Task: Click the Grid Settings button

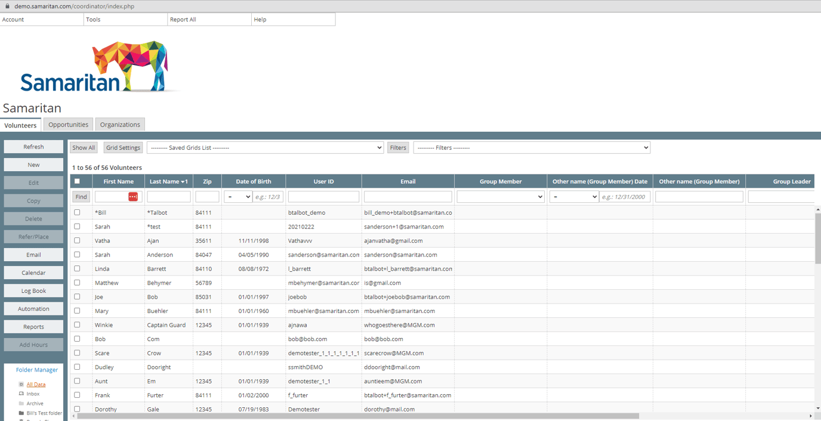Action: (123, 148)
